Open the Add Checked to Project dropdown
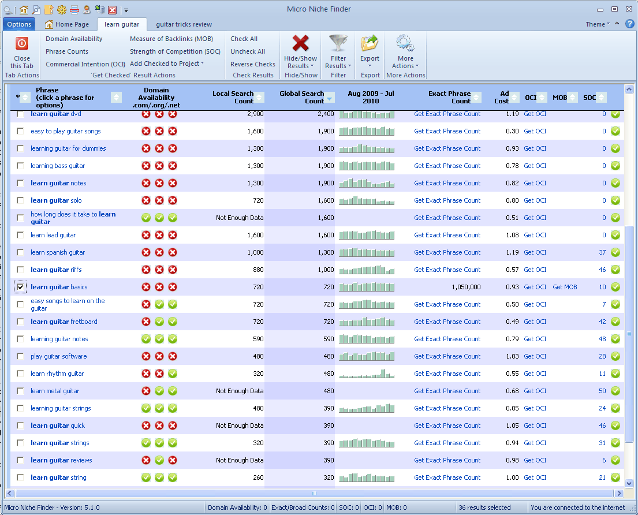 point(167,64)
